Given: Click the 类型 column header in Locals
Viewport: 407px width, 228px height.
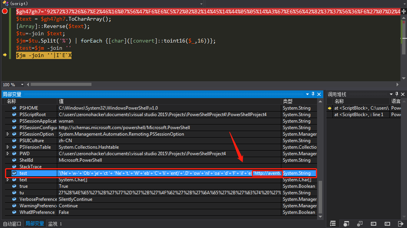Looking at the screenshot, I should pyautogui.click(x=299, y=101).
